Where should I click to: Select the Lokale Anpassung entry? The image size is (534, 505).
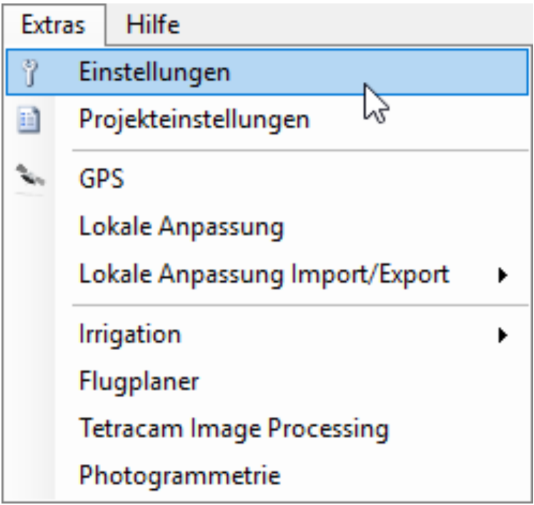pos(181,227)
